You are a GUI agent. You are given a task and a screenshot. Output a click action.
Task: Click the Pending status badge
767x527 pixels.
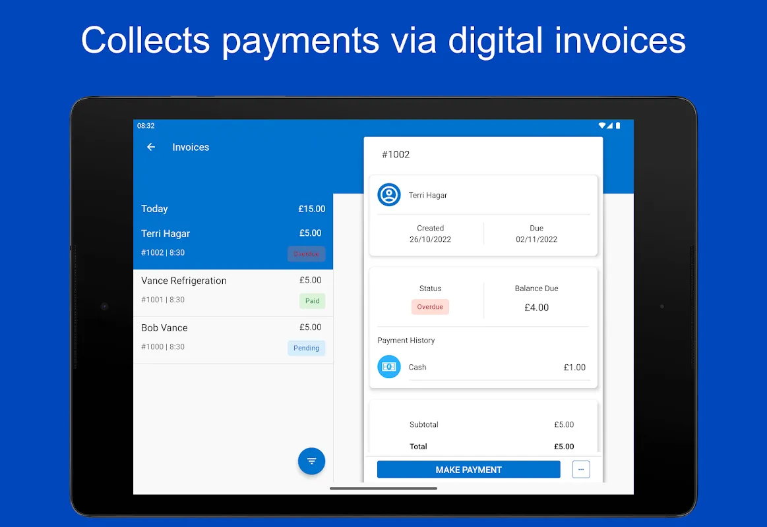click(x=306, y=348)
